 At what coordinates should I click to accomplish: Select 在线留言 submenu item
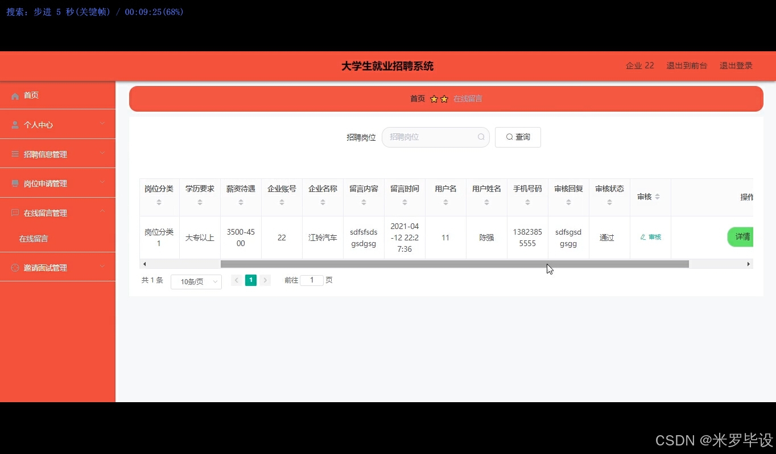tap(57, 239)
